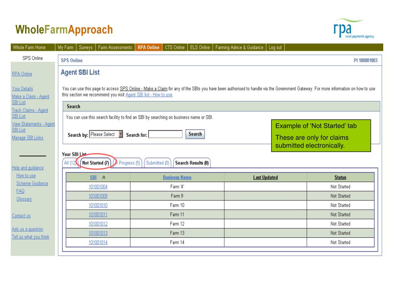The width and height of the screenshot is (394, 295).
Task: Sort by the Last Updated column header
Action: tap(265, 177)
